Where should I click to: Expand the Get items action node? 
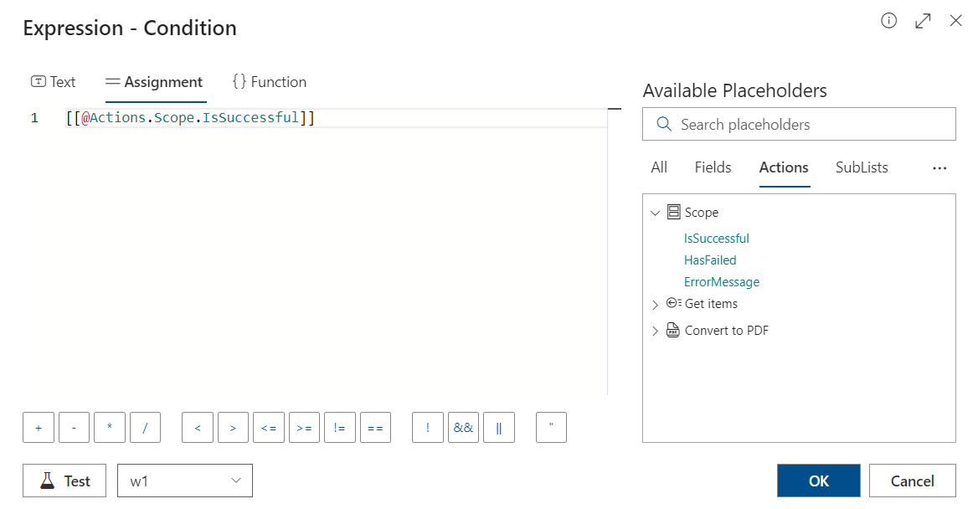click(655, 305)
